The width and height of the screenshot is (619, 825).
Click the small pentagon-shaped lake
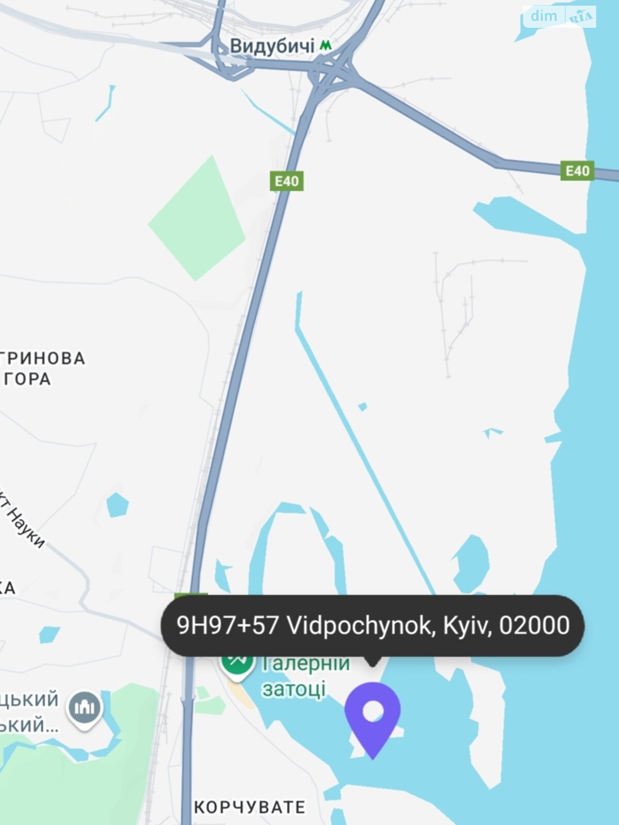[117, 505]
